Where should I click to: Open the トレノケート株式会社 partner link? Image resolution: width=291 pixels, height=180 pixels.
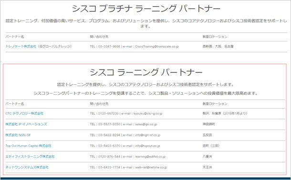(21, 47)
